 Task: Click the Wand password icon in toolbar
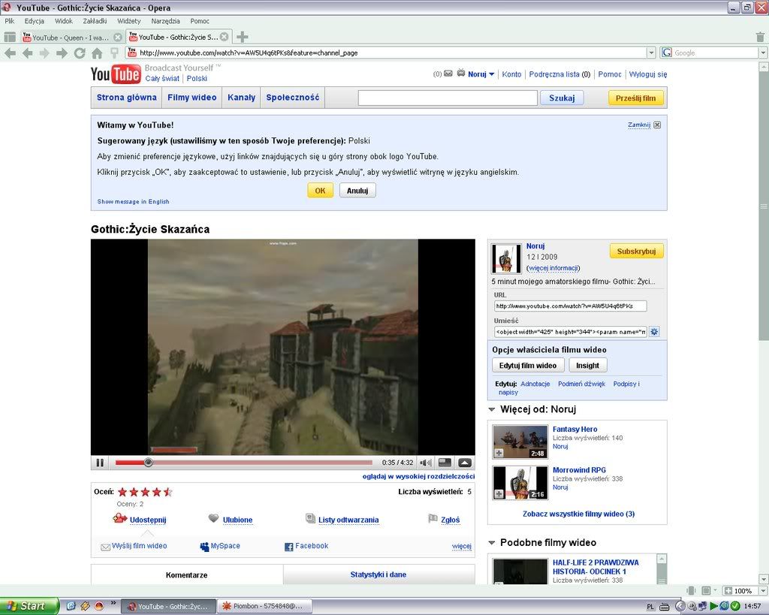114,53
